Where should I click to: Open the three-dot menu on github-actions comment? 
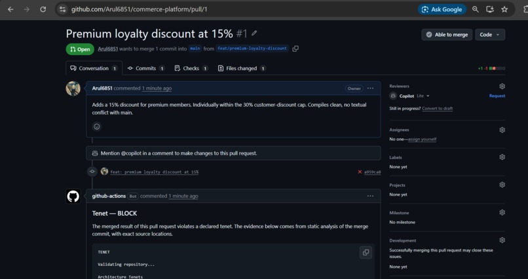(x=370, y=196)
